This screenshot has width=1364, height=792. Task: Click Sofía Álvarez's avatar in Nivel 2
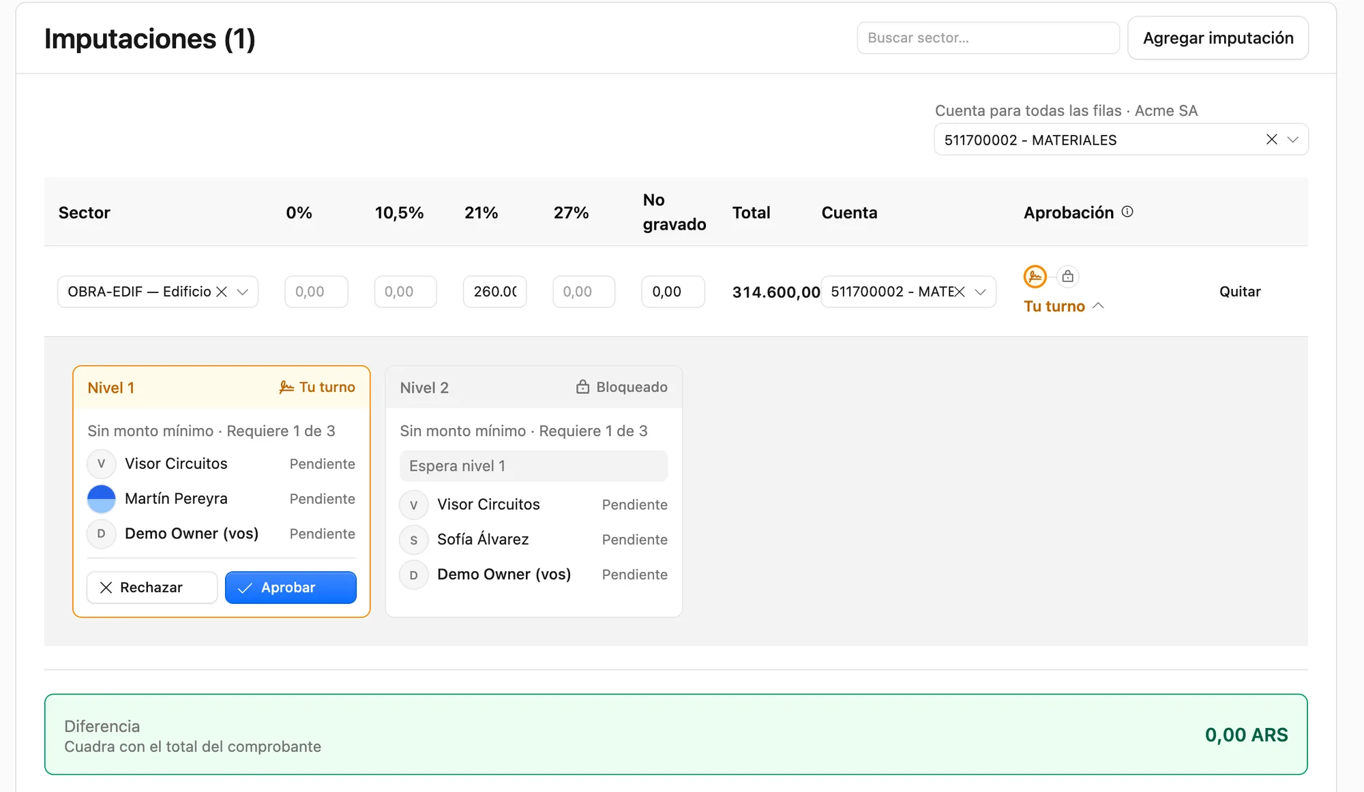pos(413,540)
